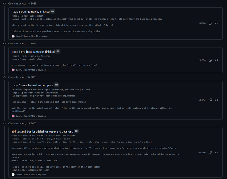This screenshot has width=227, height=179.
Task: Open dwow213 author link on Aug 15 commit
Action: tap(20, 174)
